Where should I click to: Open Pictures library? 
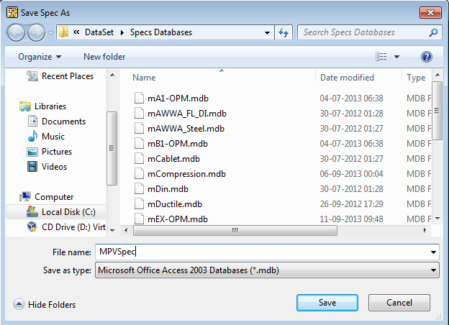[x=57, y=152]
